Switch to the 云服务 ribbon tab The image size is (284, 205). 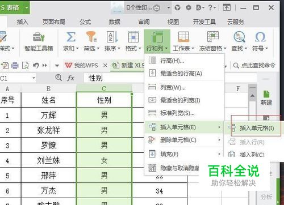[236, 22]
